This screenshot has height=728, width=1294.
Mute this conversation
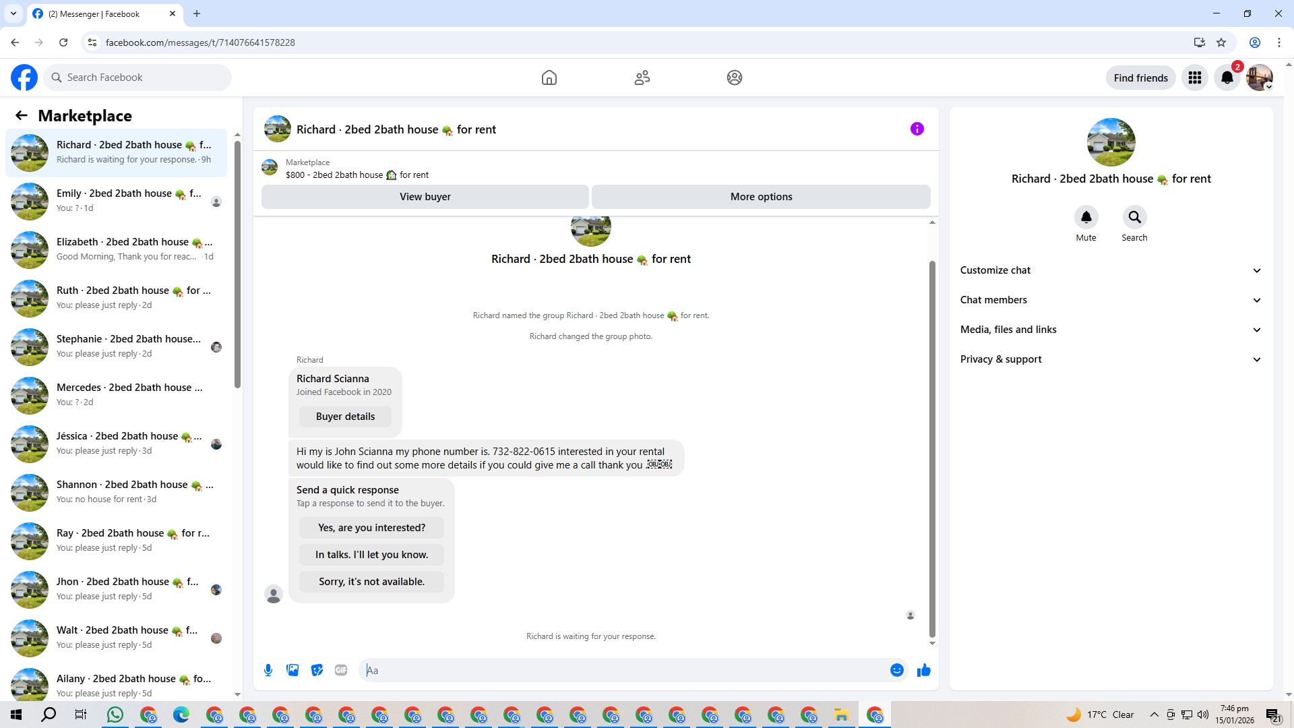pos(1086,217)
